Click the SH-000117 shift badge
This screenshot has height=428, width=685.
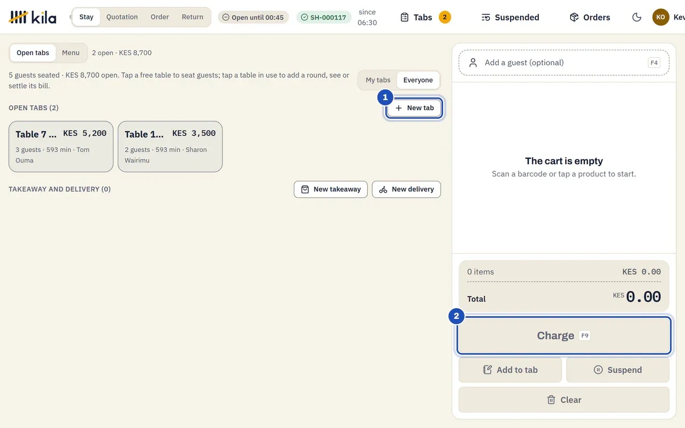pyautogui.click(x=324, y=17)
